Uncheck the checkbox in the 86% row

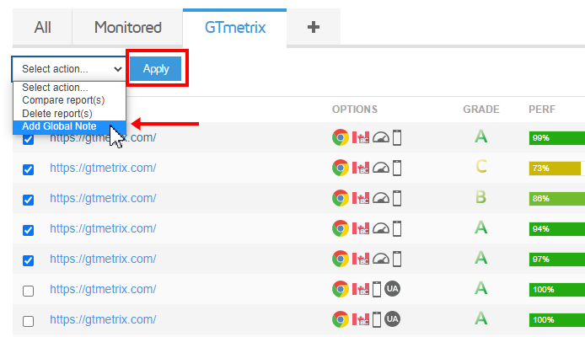pos(29,200)
